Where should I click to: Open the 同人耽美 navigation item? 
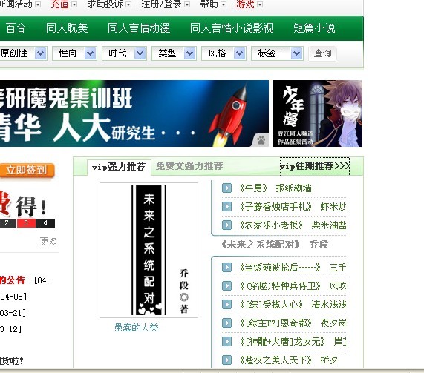tap(67, 28)
